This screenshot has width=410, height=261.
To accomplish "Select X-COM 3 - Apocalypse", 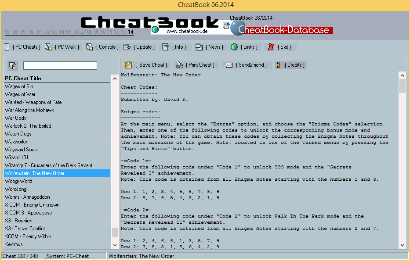I will [57, 213].
